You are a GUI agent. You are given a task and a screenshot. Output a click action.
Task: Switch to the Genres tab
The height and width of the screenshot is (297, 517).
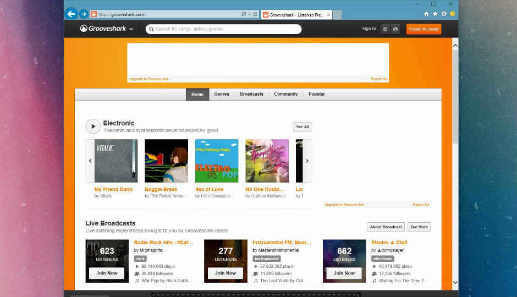[222, 94]
